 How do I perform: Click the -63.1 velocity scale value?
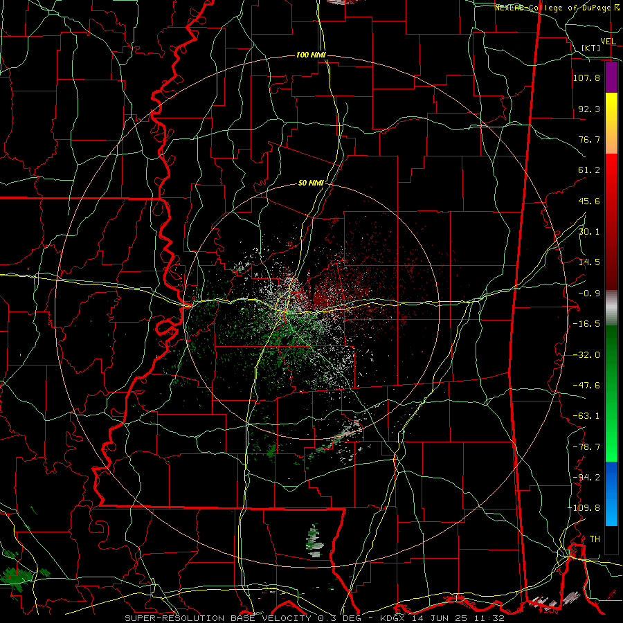tap(586, 416)
